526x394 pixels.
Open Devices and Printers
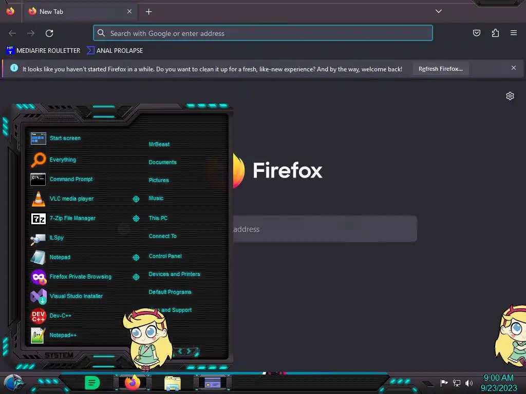tap(175, 274)
